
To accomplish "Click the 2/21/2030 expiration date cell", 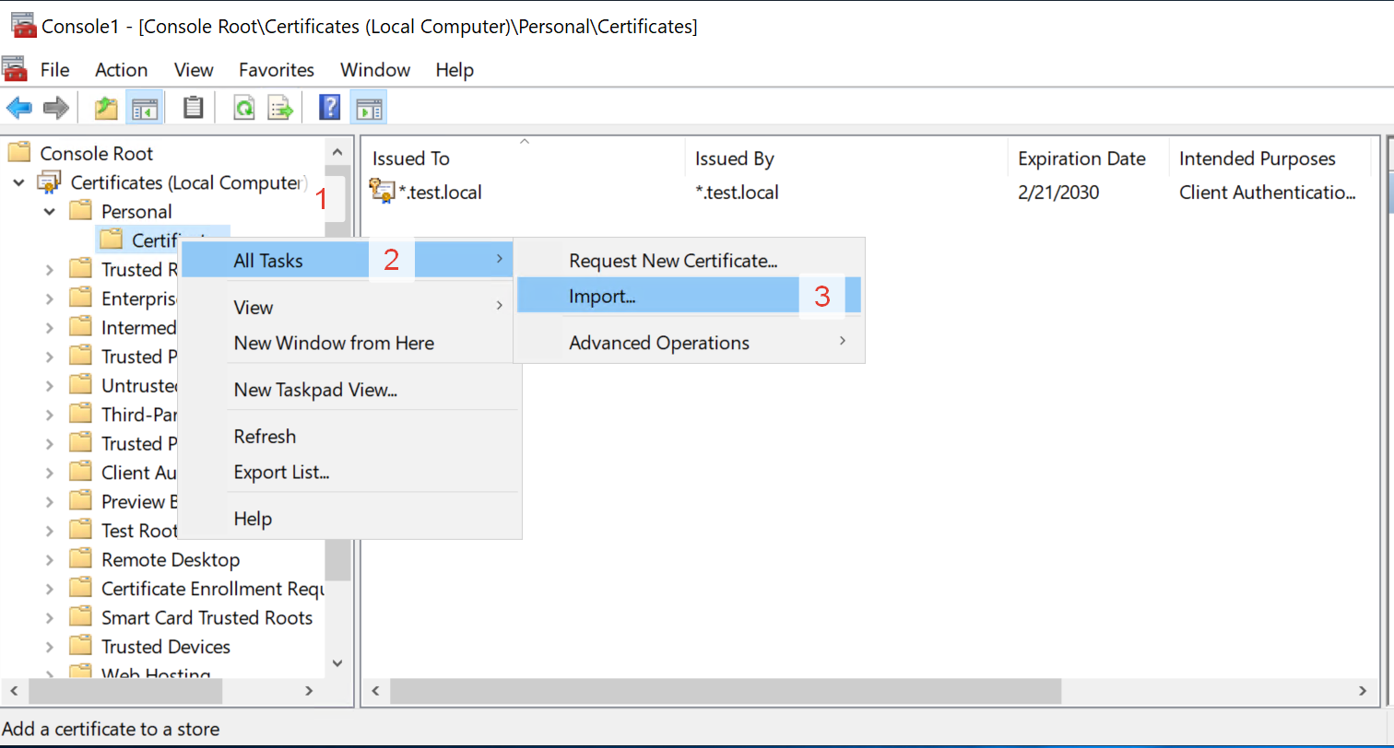I will [1058, 193].
